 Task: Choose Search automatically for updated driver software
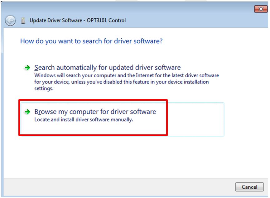click(x=108, y=67)
